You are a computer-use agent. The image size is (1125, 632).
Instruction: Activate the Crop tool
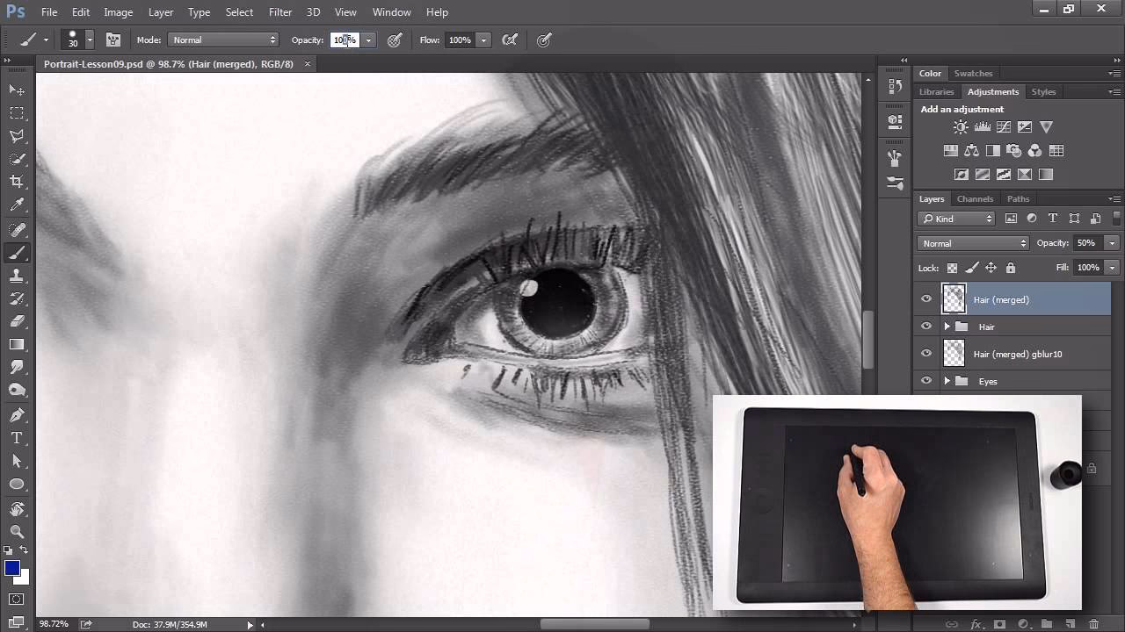(x=18, y=182)
